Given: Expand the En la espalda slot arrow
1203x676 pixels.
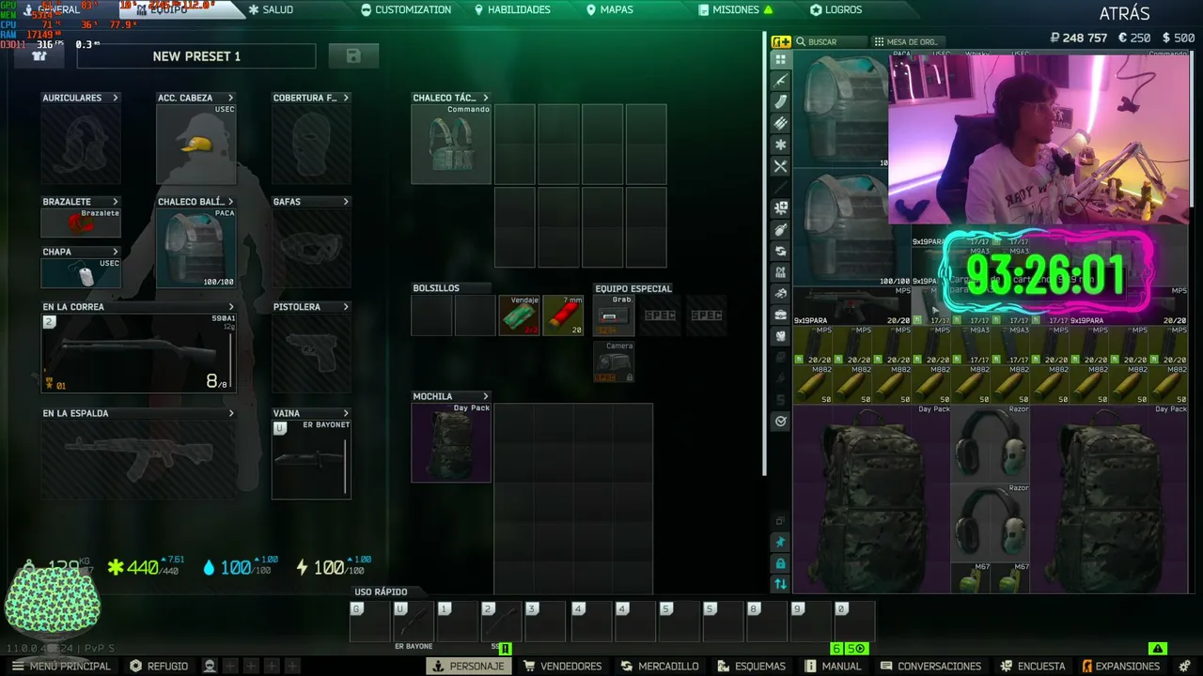Looking at the screenshot, I should click(230, 413).
